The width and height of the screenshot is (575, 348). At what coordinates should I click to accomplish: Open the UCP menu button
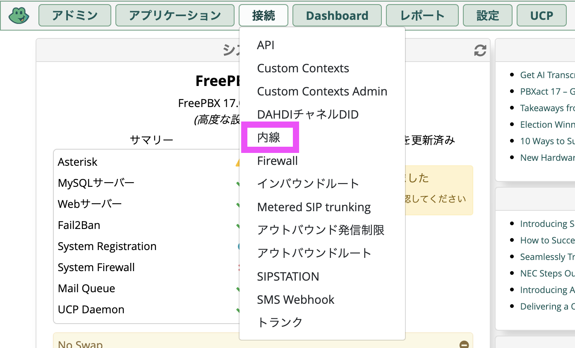(x=541, y=15)
